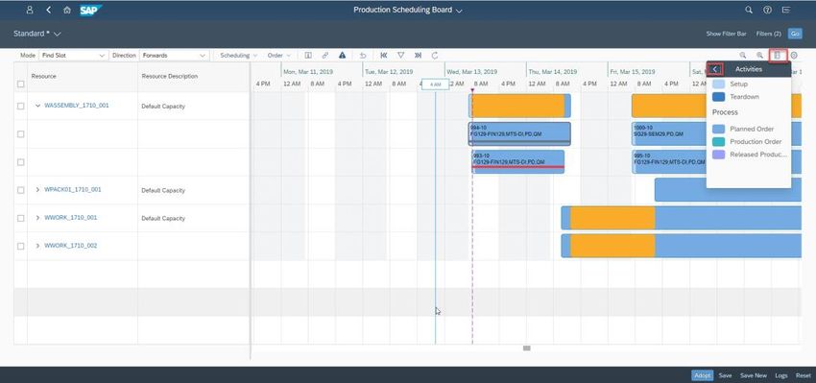Select all resources checkbox in header
Image resolution: width=816 pixels, height=383 pixels.
coord(21,84)
